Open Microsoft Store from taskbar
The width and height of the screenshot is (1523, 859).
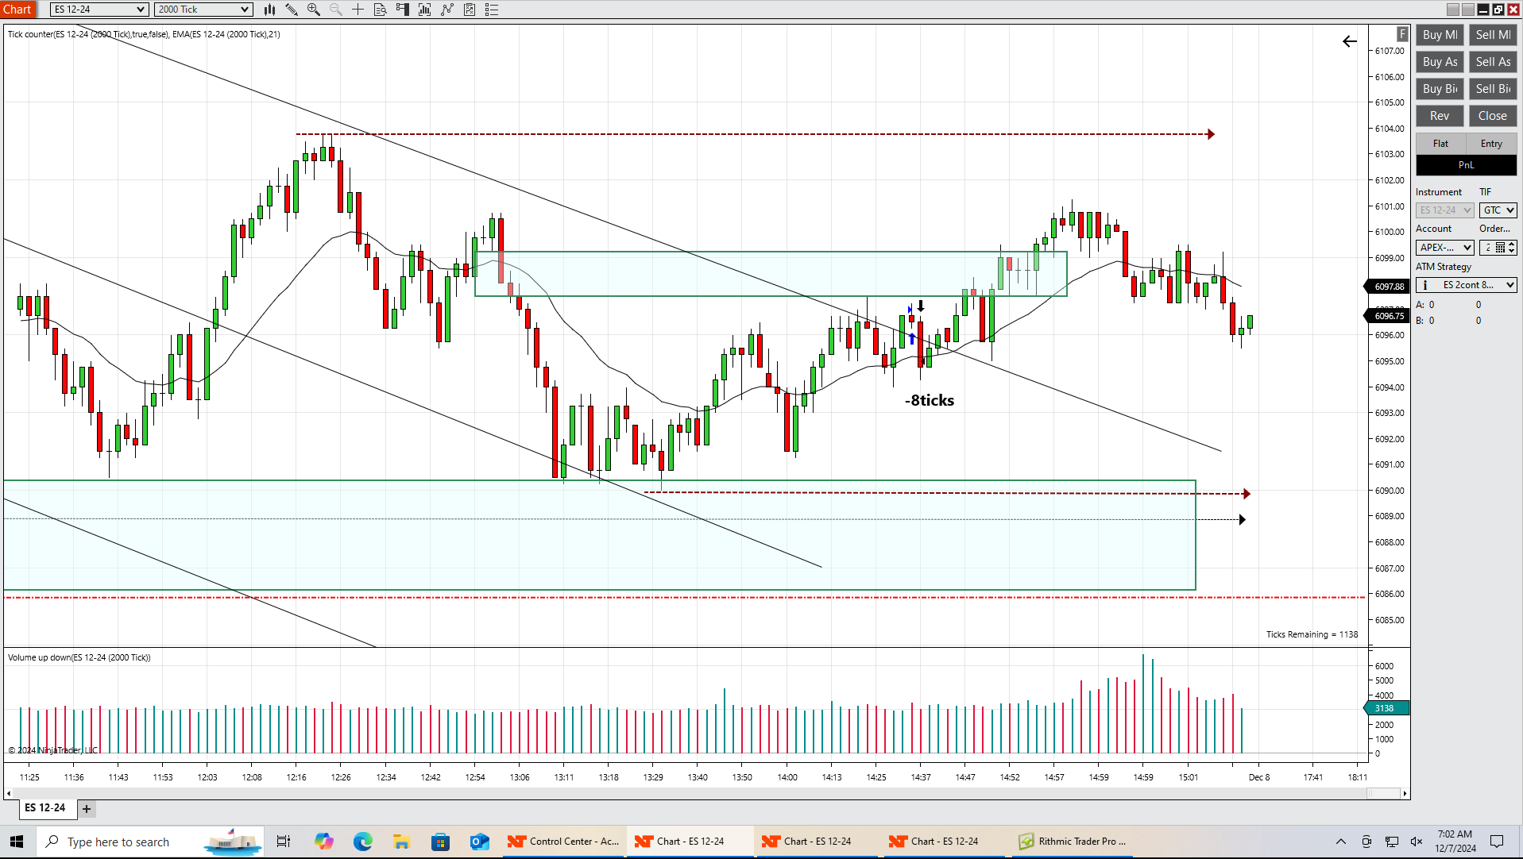(x=440, y=842)
